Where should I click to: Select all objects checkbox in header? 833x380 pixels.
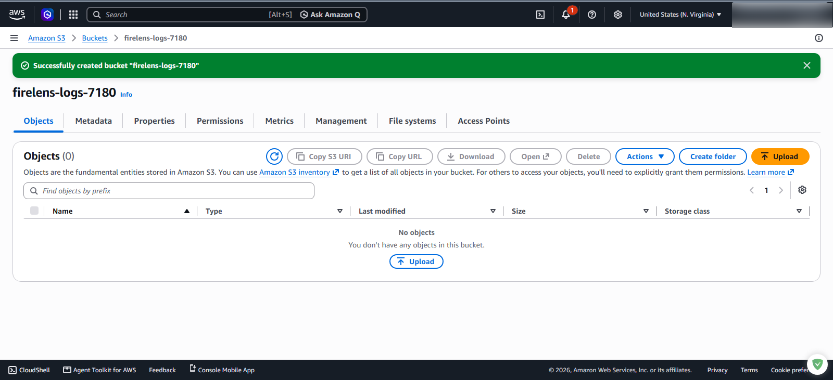point(34,211)
